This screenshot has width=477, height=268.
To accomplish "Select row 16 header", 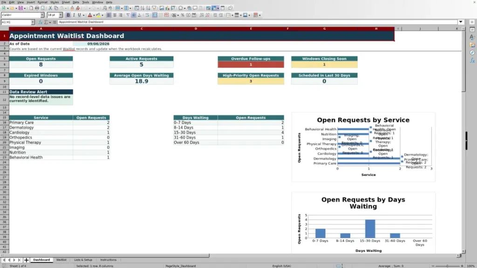I will [4, 122].
